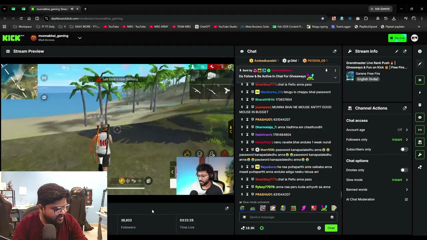
Task: Toggle the stream preview widget icon in sidebar
Action: 420,80
